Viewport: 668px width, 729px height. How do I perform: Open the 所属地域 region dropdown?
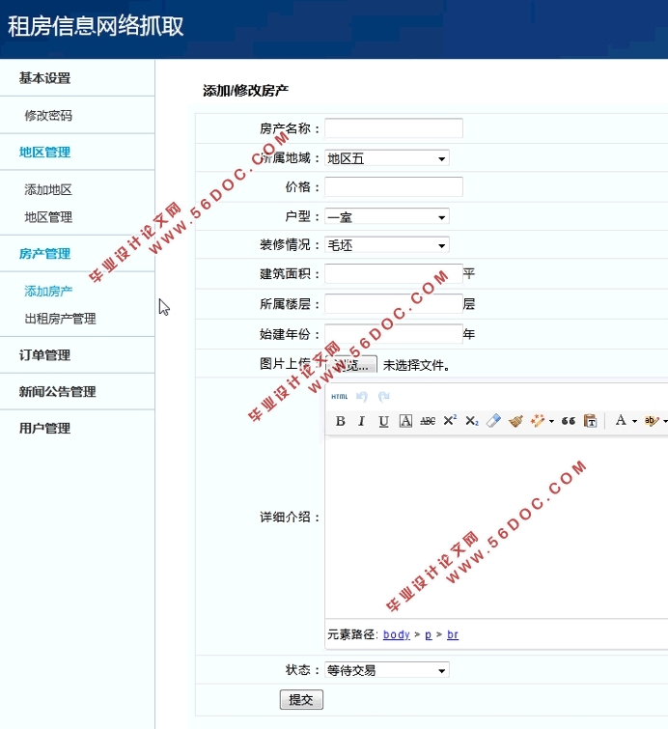pos(387,158)
